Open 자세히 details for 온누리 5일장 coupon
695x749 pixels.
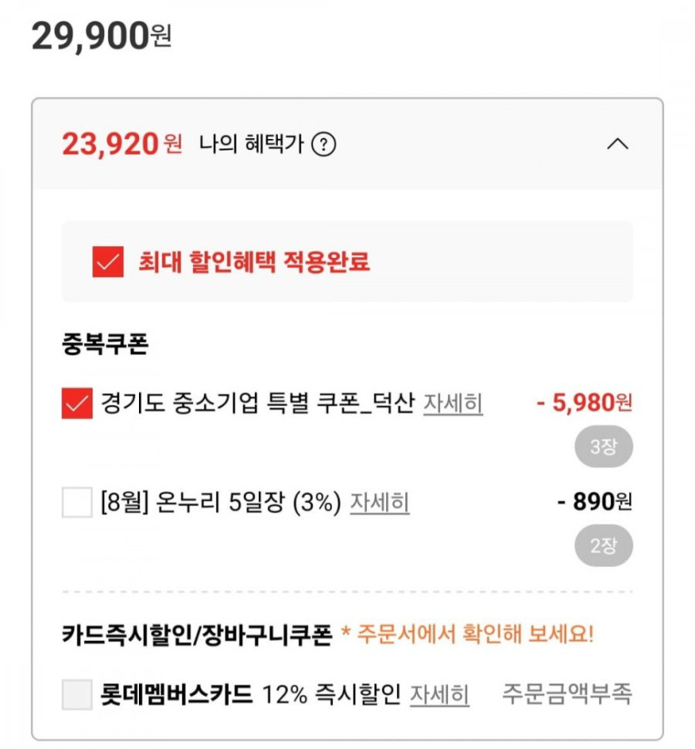click(x=379, y=503)
